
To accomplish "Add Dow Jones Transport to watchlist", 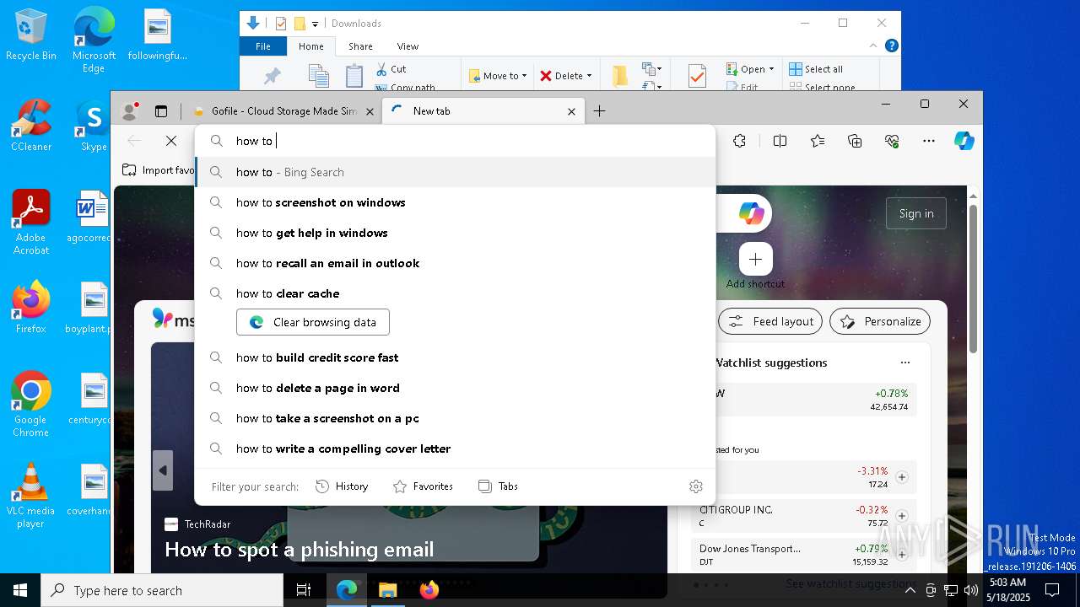I will point(901,554).
